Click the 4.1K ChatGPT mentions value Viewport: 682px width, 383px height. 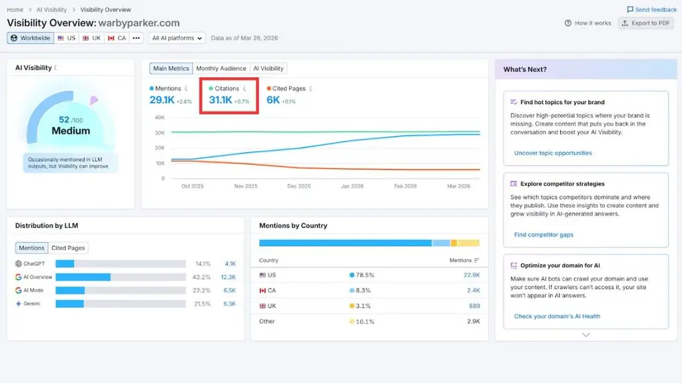click(230, 263)
